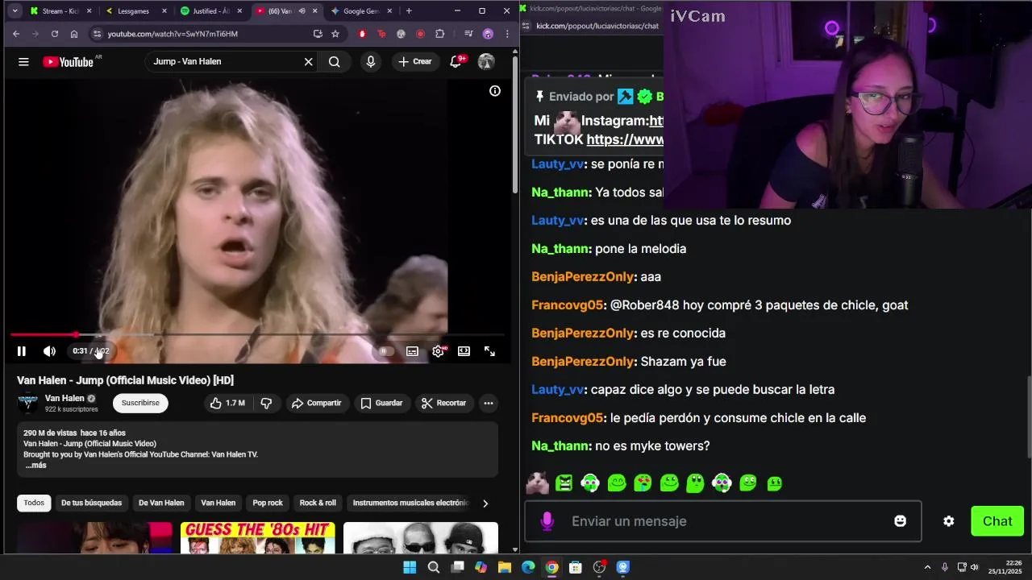Click 'Enviar un mensaje' chat input
This screenshot has width=1032, height=580.
[722, 521]
